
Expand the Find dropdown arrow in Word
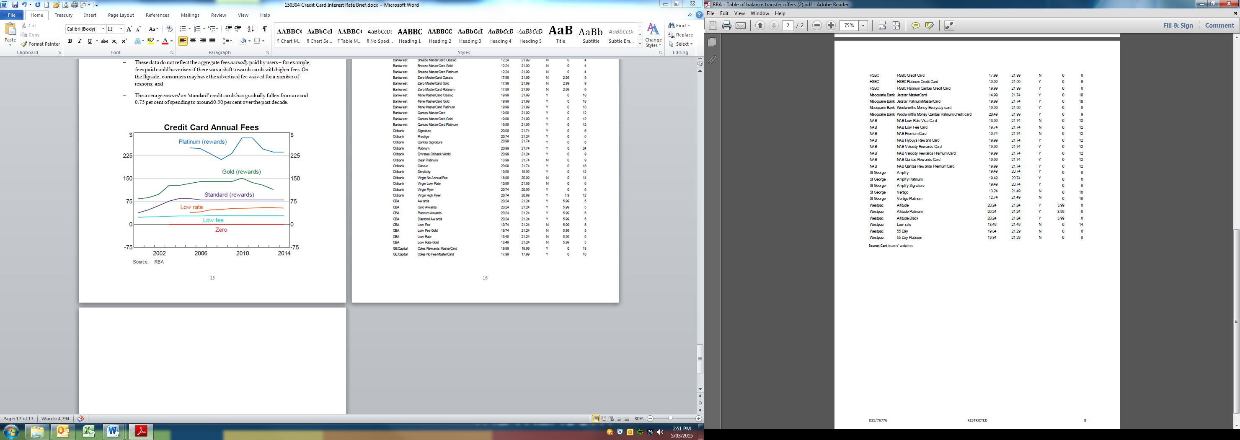coord(689,26)
